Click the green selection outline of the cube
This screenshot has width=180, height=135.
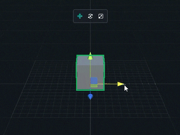[76, 72]
